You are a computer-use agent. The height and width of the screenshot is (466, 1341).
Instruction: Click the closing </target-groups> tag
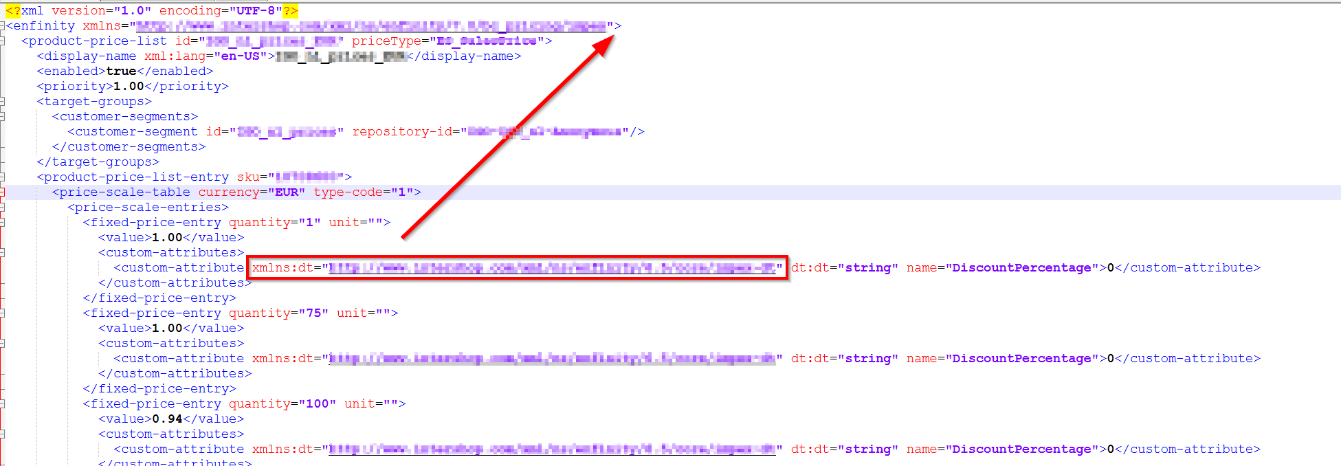[98, 162]
